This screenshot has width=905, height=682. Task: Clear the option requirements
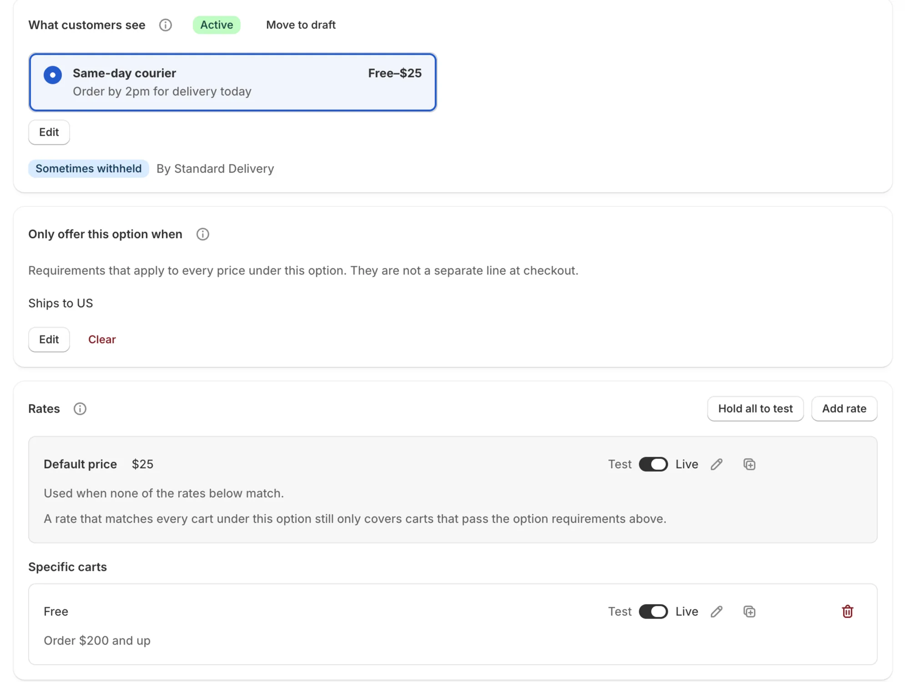[x=102, y=340]
